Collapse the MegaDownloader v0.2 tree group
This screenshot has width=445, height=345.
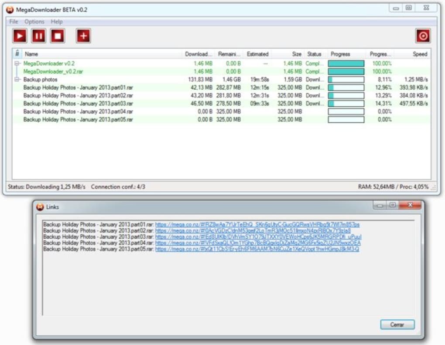click(x=17, y=64)
